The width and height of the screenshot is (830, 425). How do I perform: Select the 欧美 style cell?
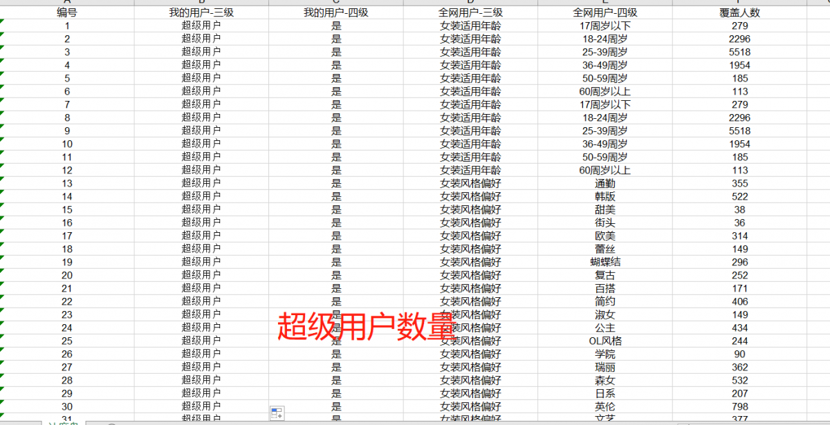(x=605, y=236)
